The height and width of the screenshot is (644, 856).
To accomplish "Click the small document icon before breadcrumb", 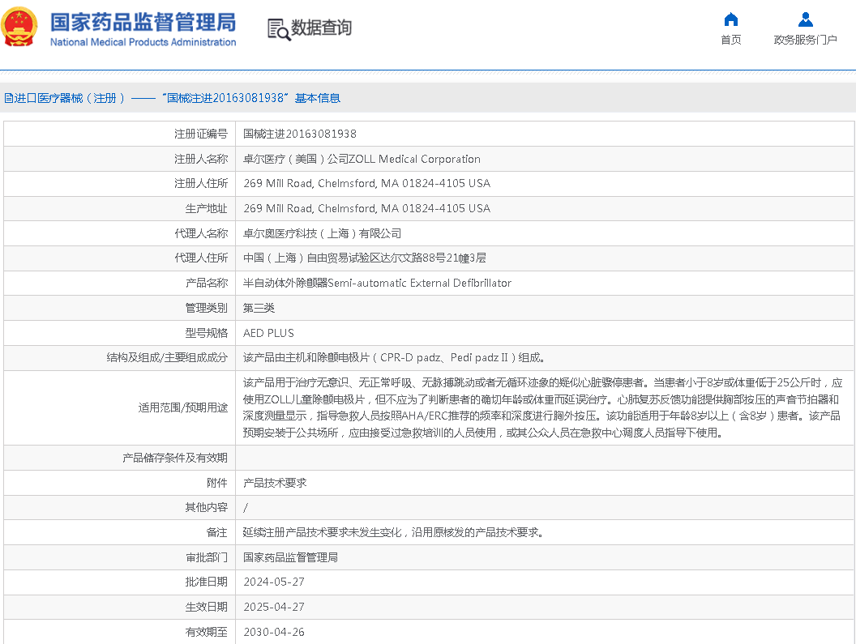I will pos(8,98).
